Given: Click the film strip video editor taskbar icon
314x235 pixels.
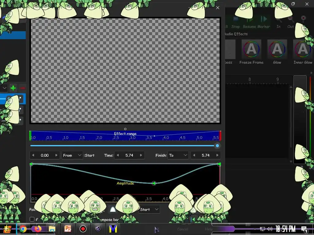Looking at the screenshot, I should [x=98, y=229].
